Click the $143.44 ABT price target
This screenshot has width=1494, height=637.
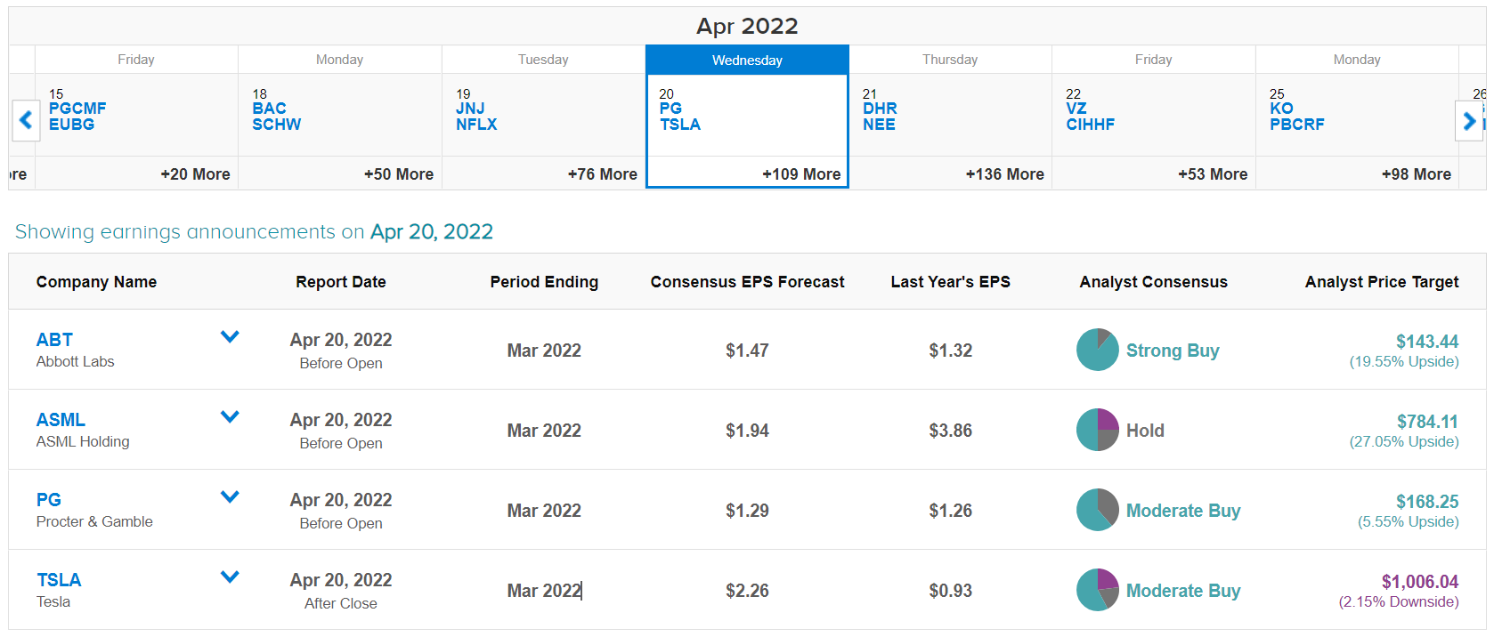click(x=1427, y=342)
